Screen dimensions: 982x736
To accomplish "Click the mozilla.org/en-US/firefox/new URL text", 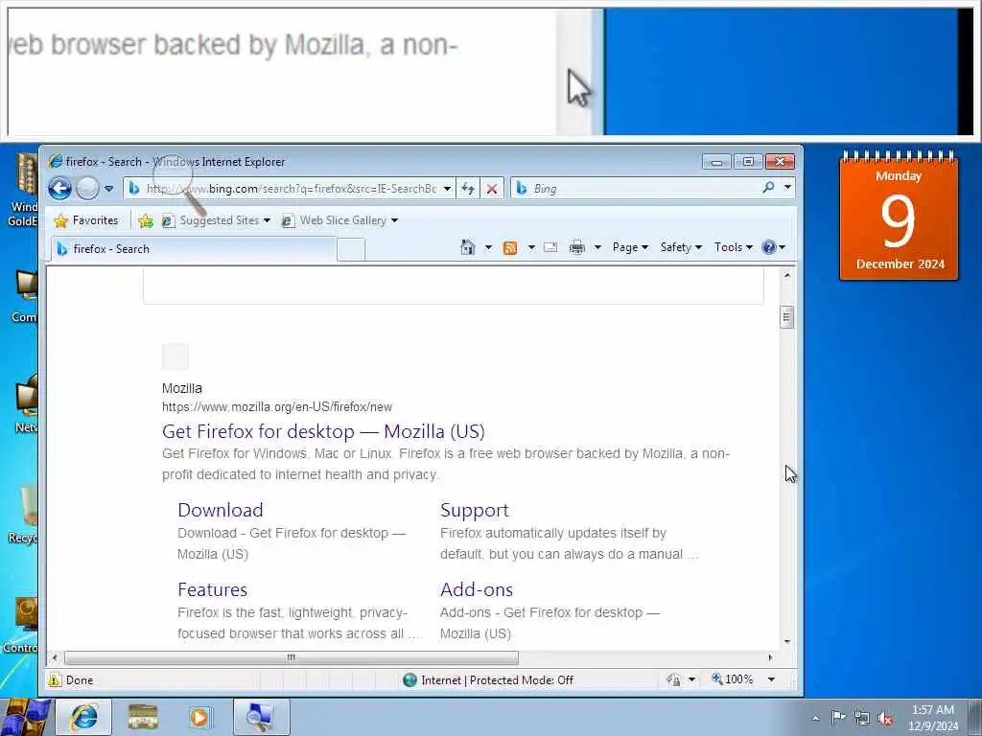I will [x=277, y=406].
